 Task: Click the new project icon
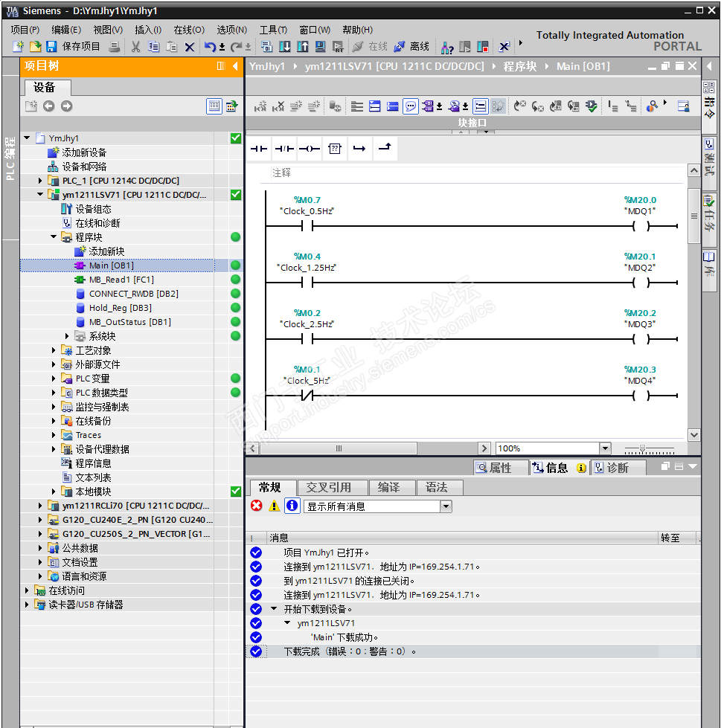point(19,46)
